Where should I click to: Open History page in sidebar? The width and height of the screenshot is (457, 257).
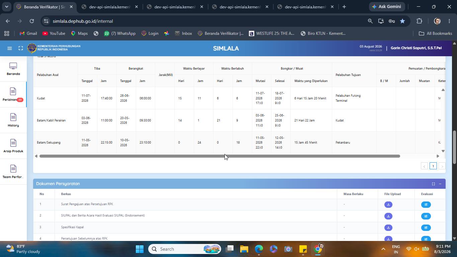pos(13,120)
